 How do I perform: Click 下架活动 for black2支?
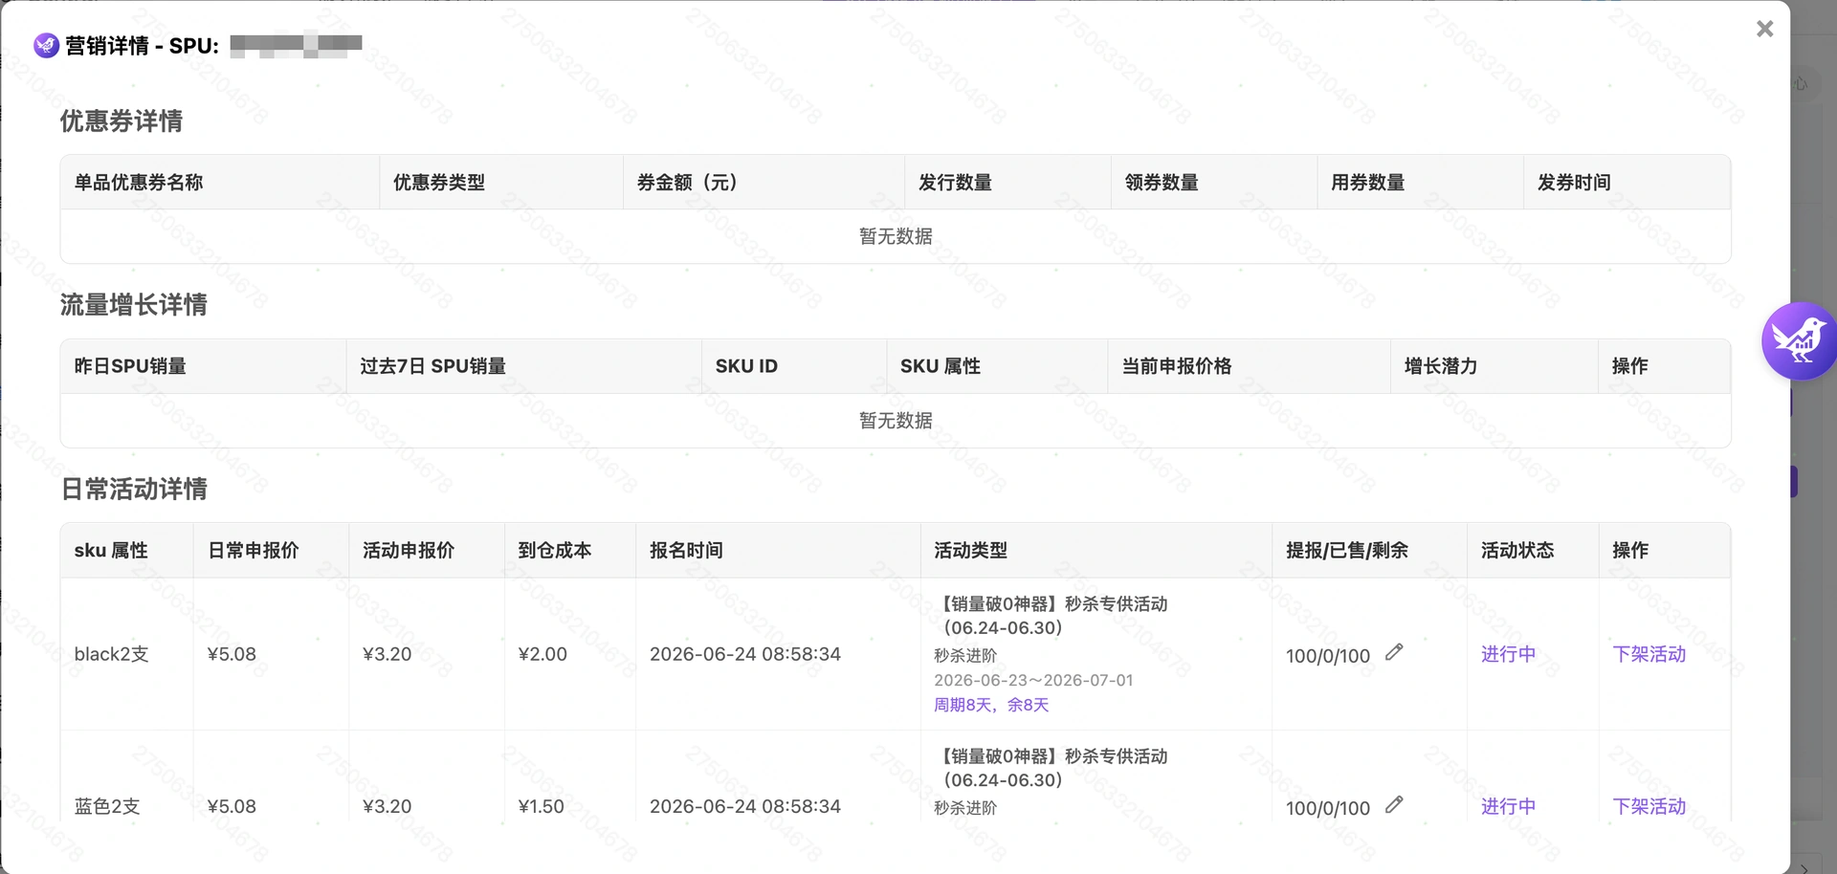tap(1649, 654)
